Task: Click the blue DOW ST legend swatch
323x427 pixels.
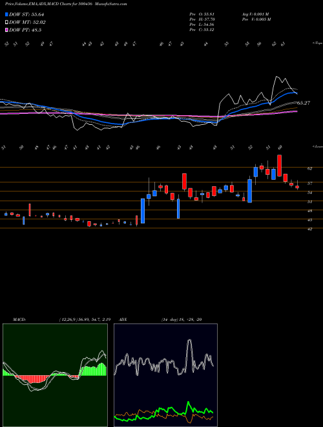Action: tap(6, 14)
